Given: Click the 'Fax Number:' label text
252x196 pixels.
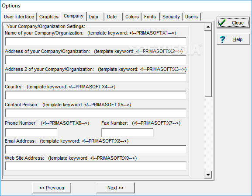Looking at the screenshot, I should coord(114,123).
